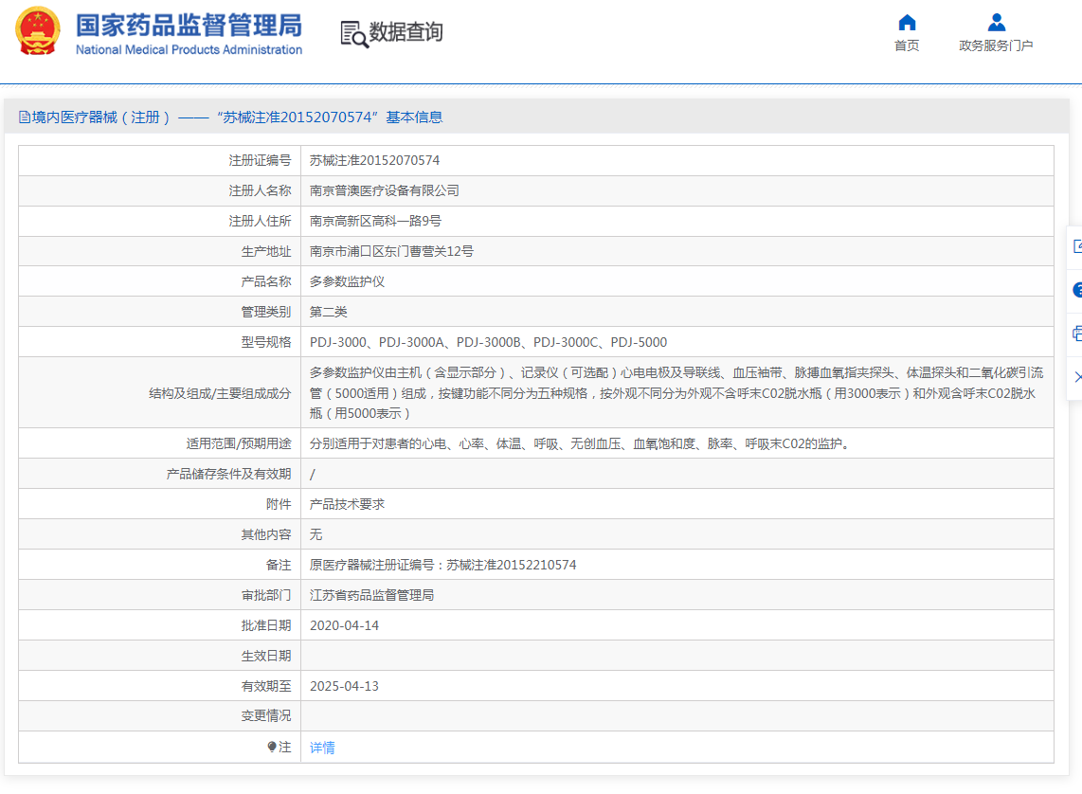Click the value 南京普澳医疗设备有限公司
Image resolution: width=1082 pixels, height=794 pixels.
click(x=385, y=190)
